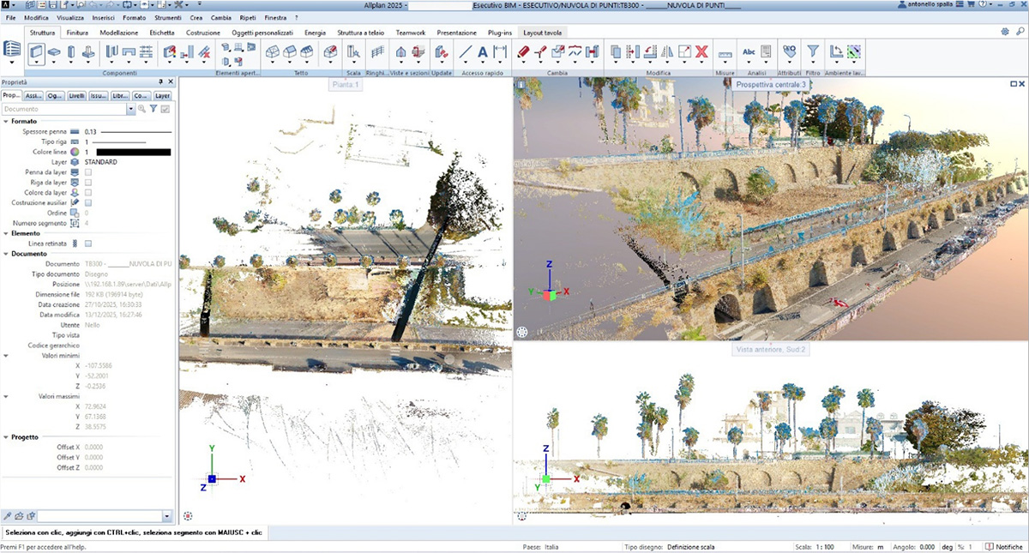Click the red X delete icon in Modifica
The image size is (1029, 553).
tap(701, 52)
